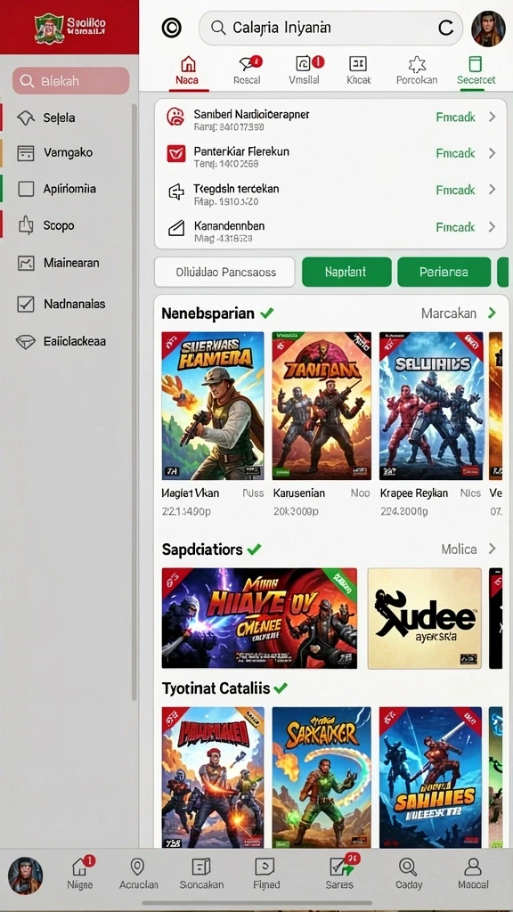Open Marcakan for Nenebsparian section
The height and width of the screenshot is (912, 513).
(x=449, y=313)
